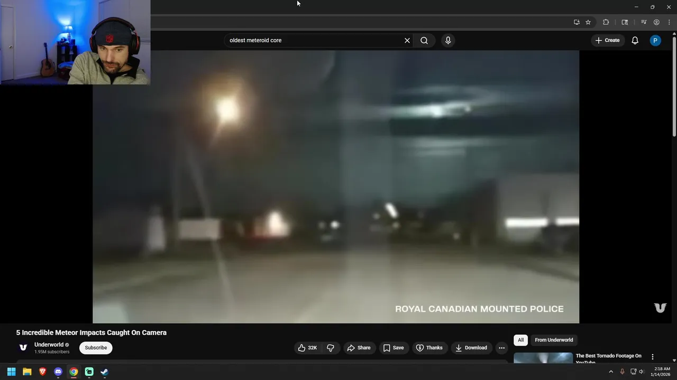677x380 pixels.
Task: Open more actions ellipsis under video
Action: 501,348
